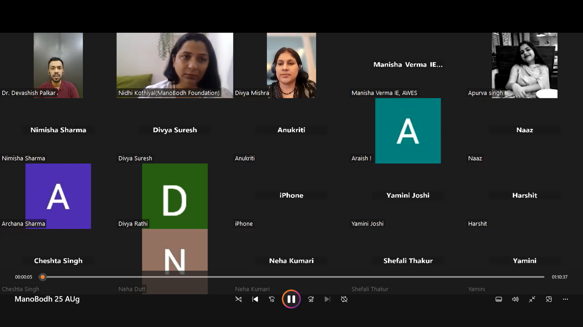This screenshot has height=327, width=583.
Task: Skip to previous track
Action: (x=255, y=299)
